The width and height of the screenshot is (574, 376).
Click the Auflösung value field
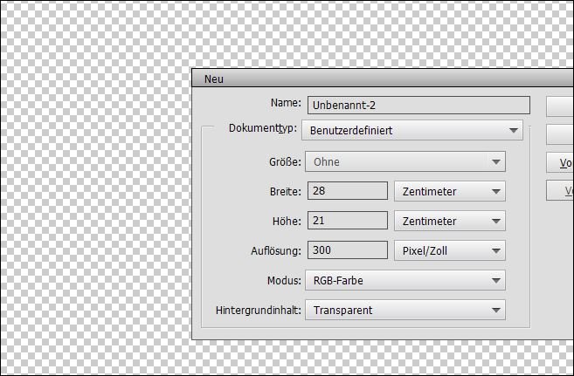(346, 250)
